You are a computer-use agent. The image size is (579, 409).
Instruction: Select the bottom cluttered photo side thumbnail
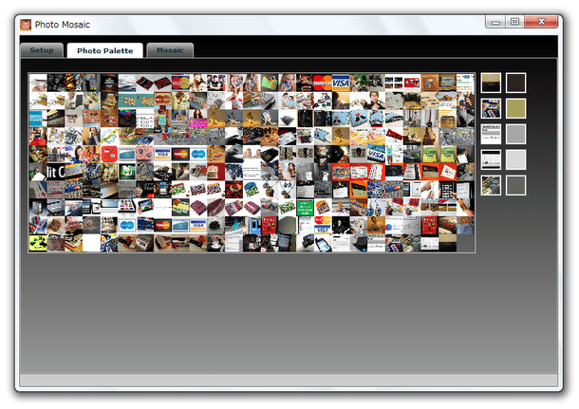pyautogui.click(x=491, y=185)
